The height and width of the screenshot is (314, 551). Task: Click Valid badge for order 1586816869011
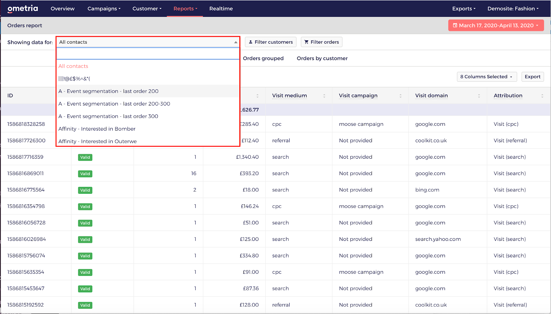85,174
